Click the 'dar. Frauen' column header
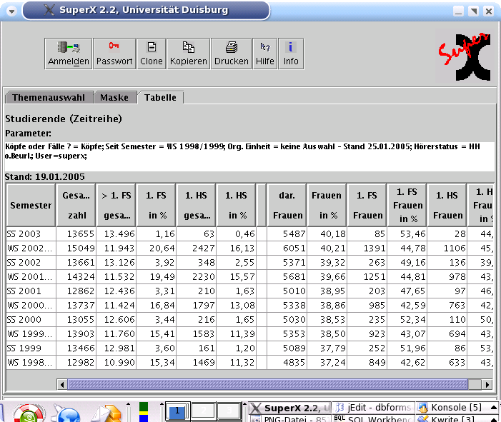 (287, 205)
